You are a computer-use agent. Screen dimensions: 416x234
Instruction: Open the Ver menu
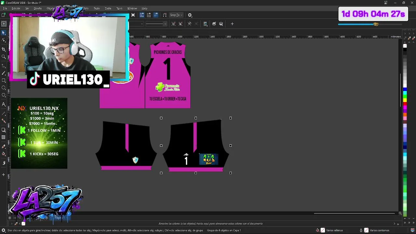click(x=27, y=8)
